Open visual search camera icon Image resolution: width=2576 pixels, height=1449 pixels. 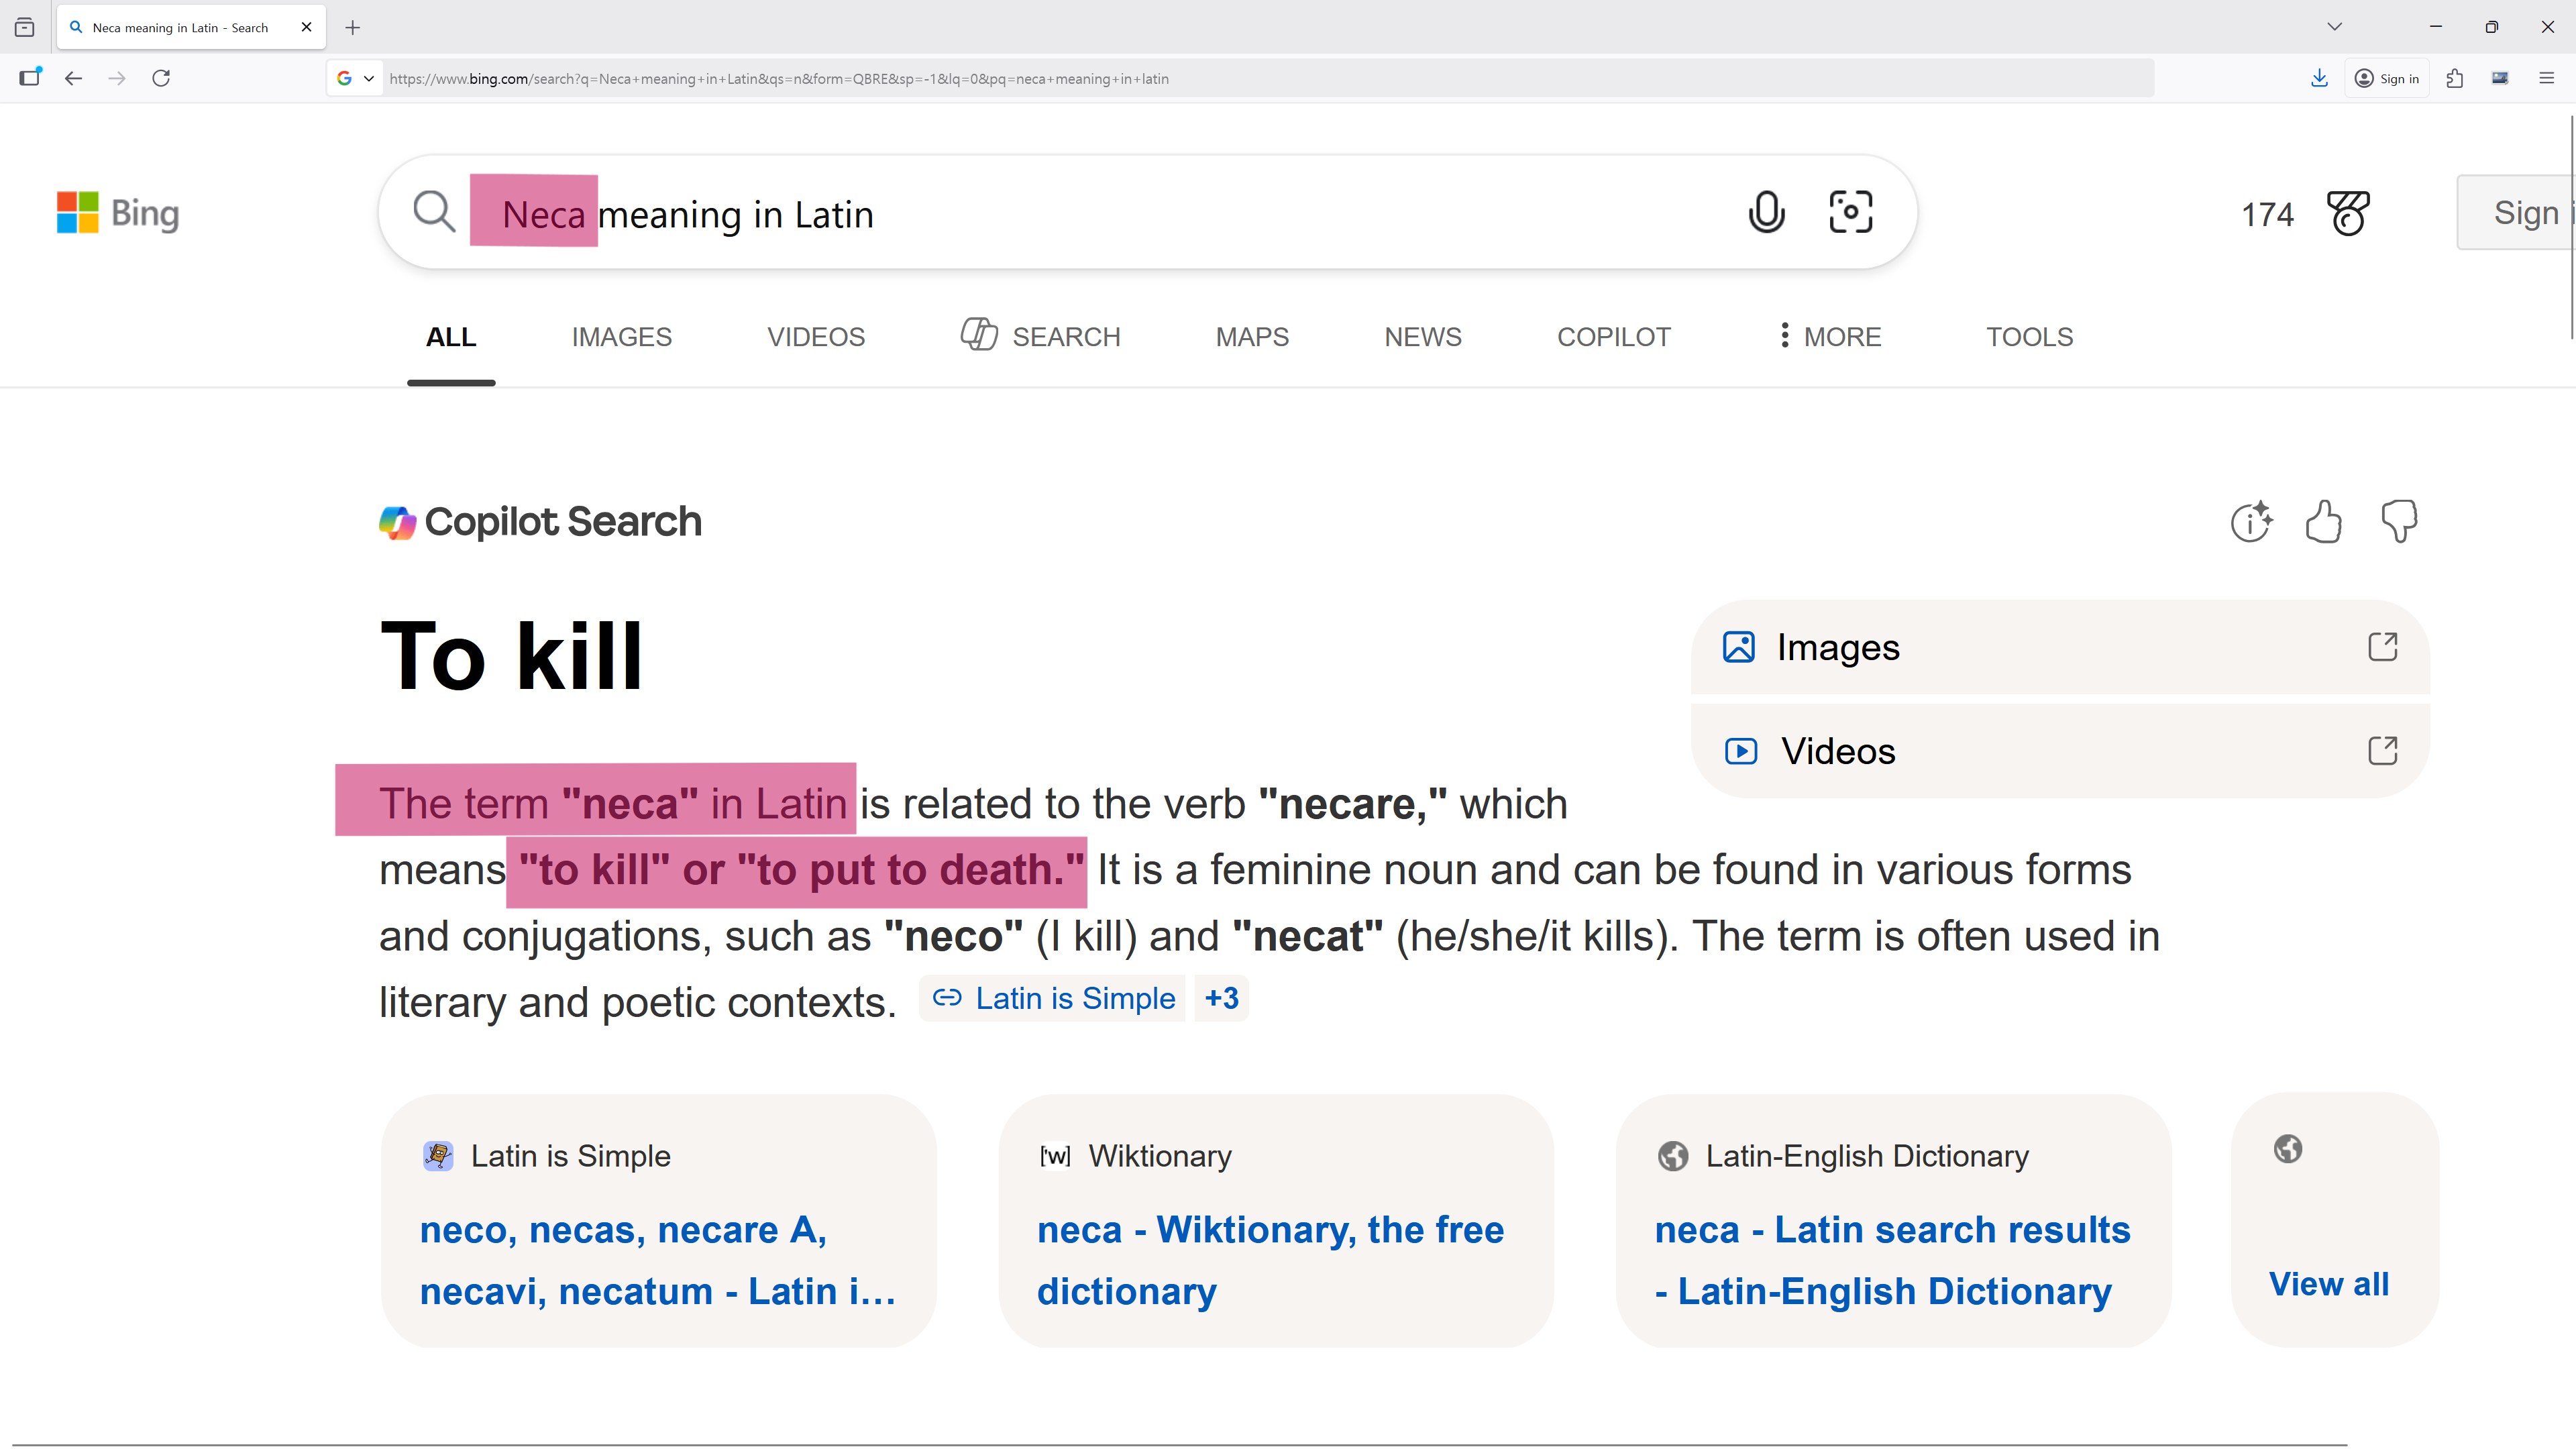click(x=1850, y=212)
